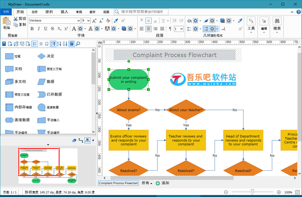Screen dimensions: 302x197
Task: Click zoom in plus button in status bar
Action: pyautogui.click(x=279, y=192)
